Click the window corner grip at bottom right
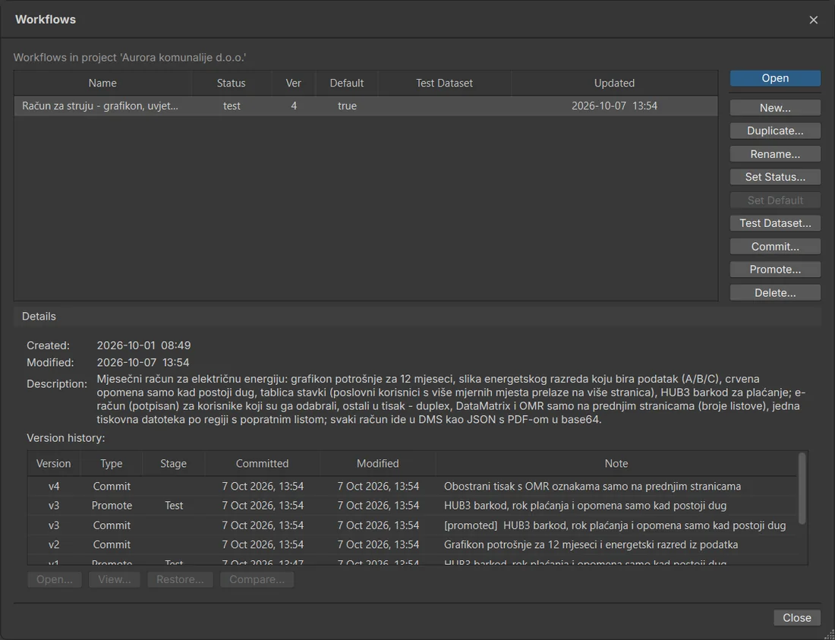835x640 pixels. [829, 634]
